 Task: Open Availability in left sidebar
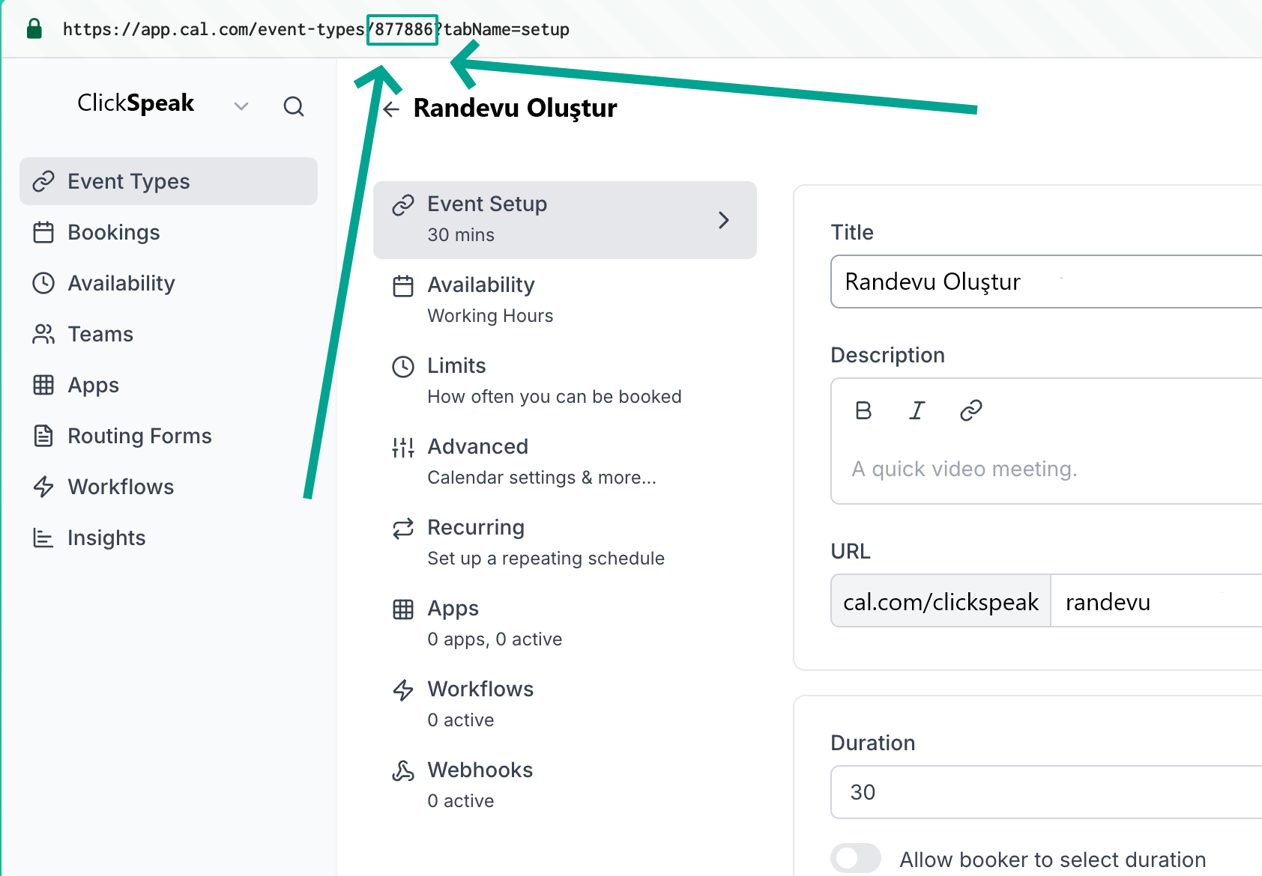(x=169, y=283)
